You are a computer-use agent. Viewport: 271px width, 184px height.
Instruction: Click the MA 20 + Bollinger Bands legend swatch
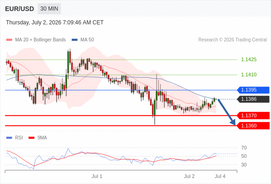(x=9, y=40)
